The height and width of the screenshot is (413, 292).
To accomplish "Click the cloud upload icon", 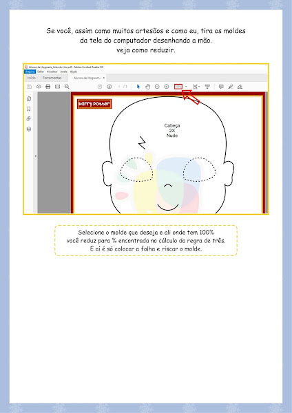I will [39, 87].
